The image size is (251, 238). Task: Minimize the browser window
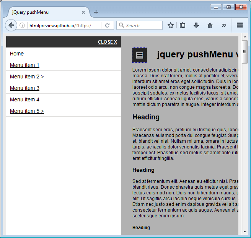click(216, 7)
